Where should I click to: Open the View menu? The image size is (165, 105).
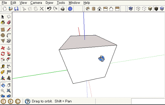pyautogui.click(x=23, y=3)
